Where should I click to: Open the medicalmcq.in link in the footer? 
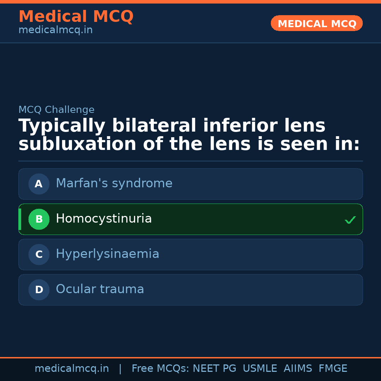coord(72,369)
